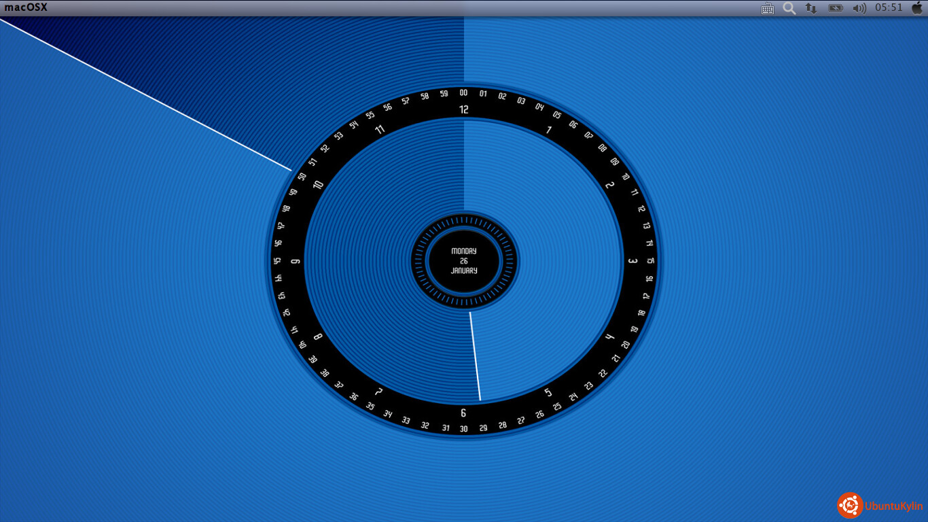Select minute marker 45 on the outer ring
Screen dimensions: 928x522
point(277,261)
